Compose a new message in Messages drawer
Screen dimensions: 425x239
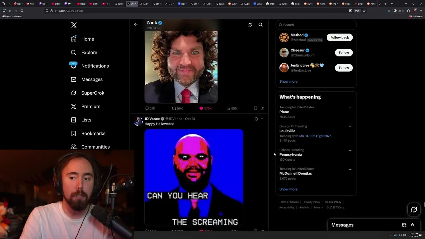pyautogui.click(x=404, y=225)
